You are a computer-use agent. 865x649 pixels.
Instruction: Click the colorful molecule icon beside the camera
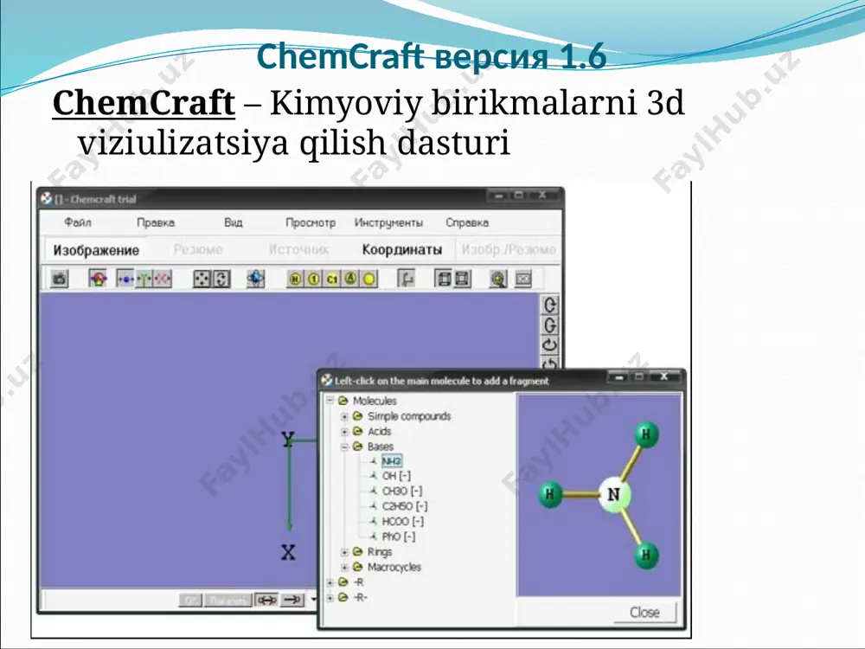(x=98, y=279)
